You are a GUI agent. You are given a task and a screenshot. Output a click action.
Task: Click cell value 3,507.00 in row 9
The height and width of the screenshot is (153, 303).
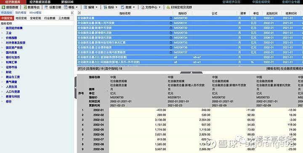click(x=160, y=149)
